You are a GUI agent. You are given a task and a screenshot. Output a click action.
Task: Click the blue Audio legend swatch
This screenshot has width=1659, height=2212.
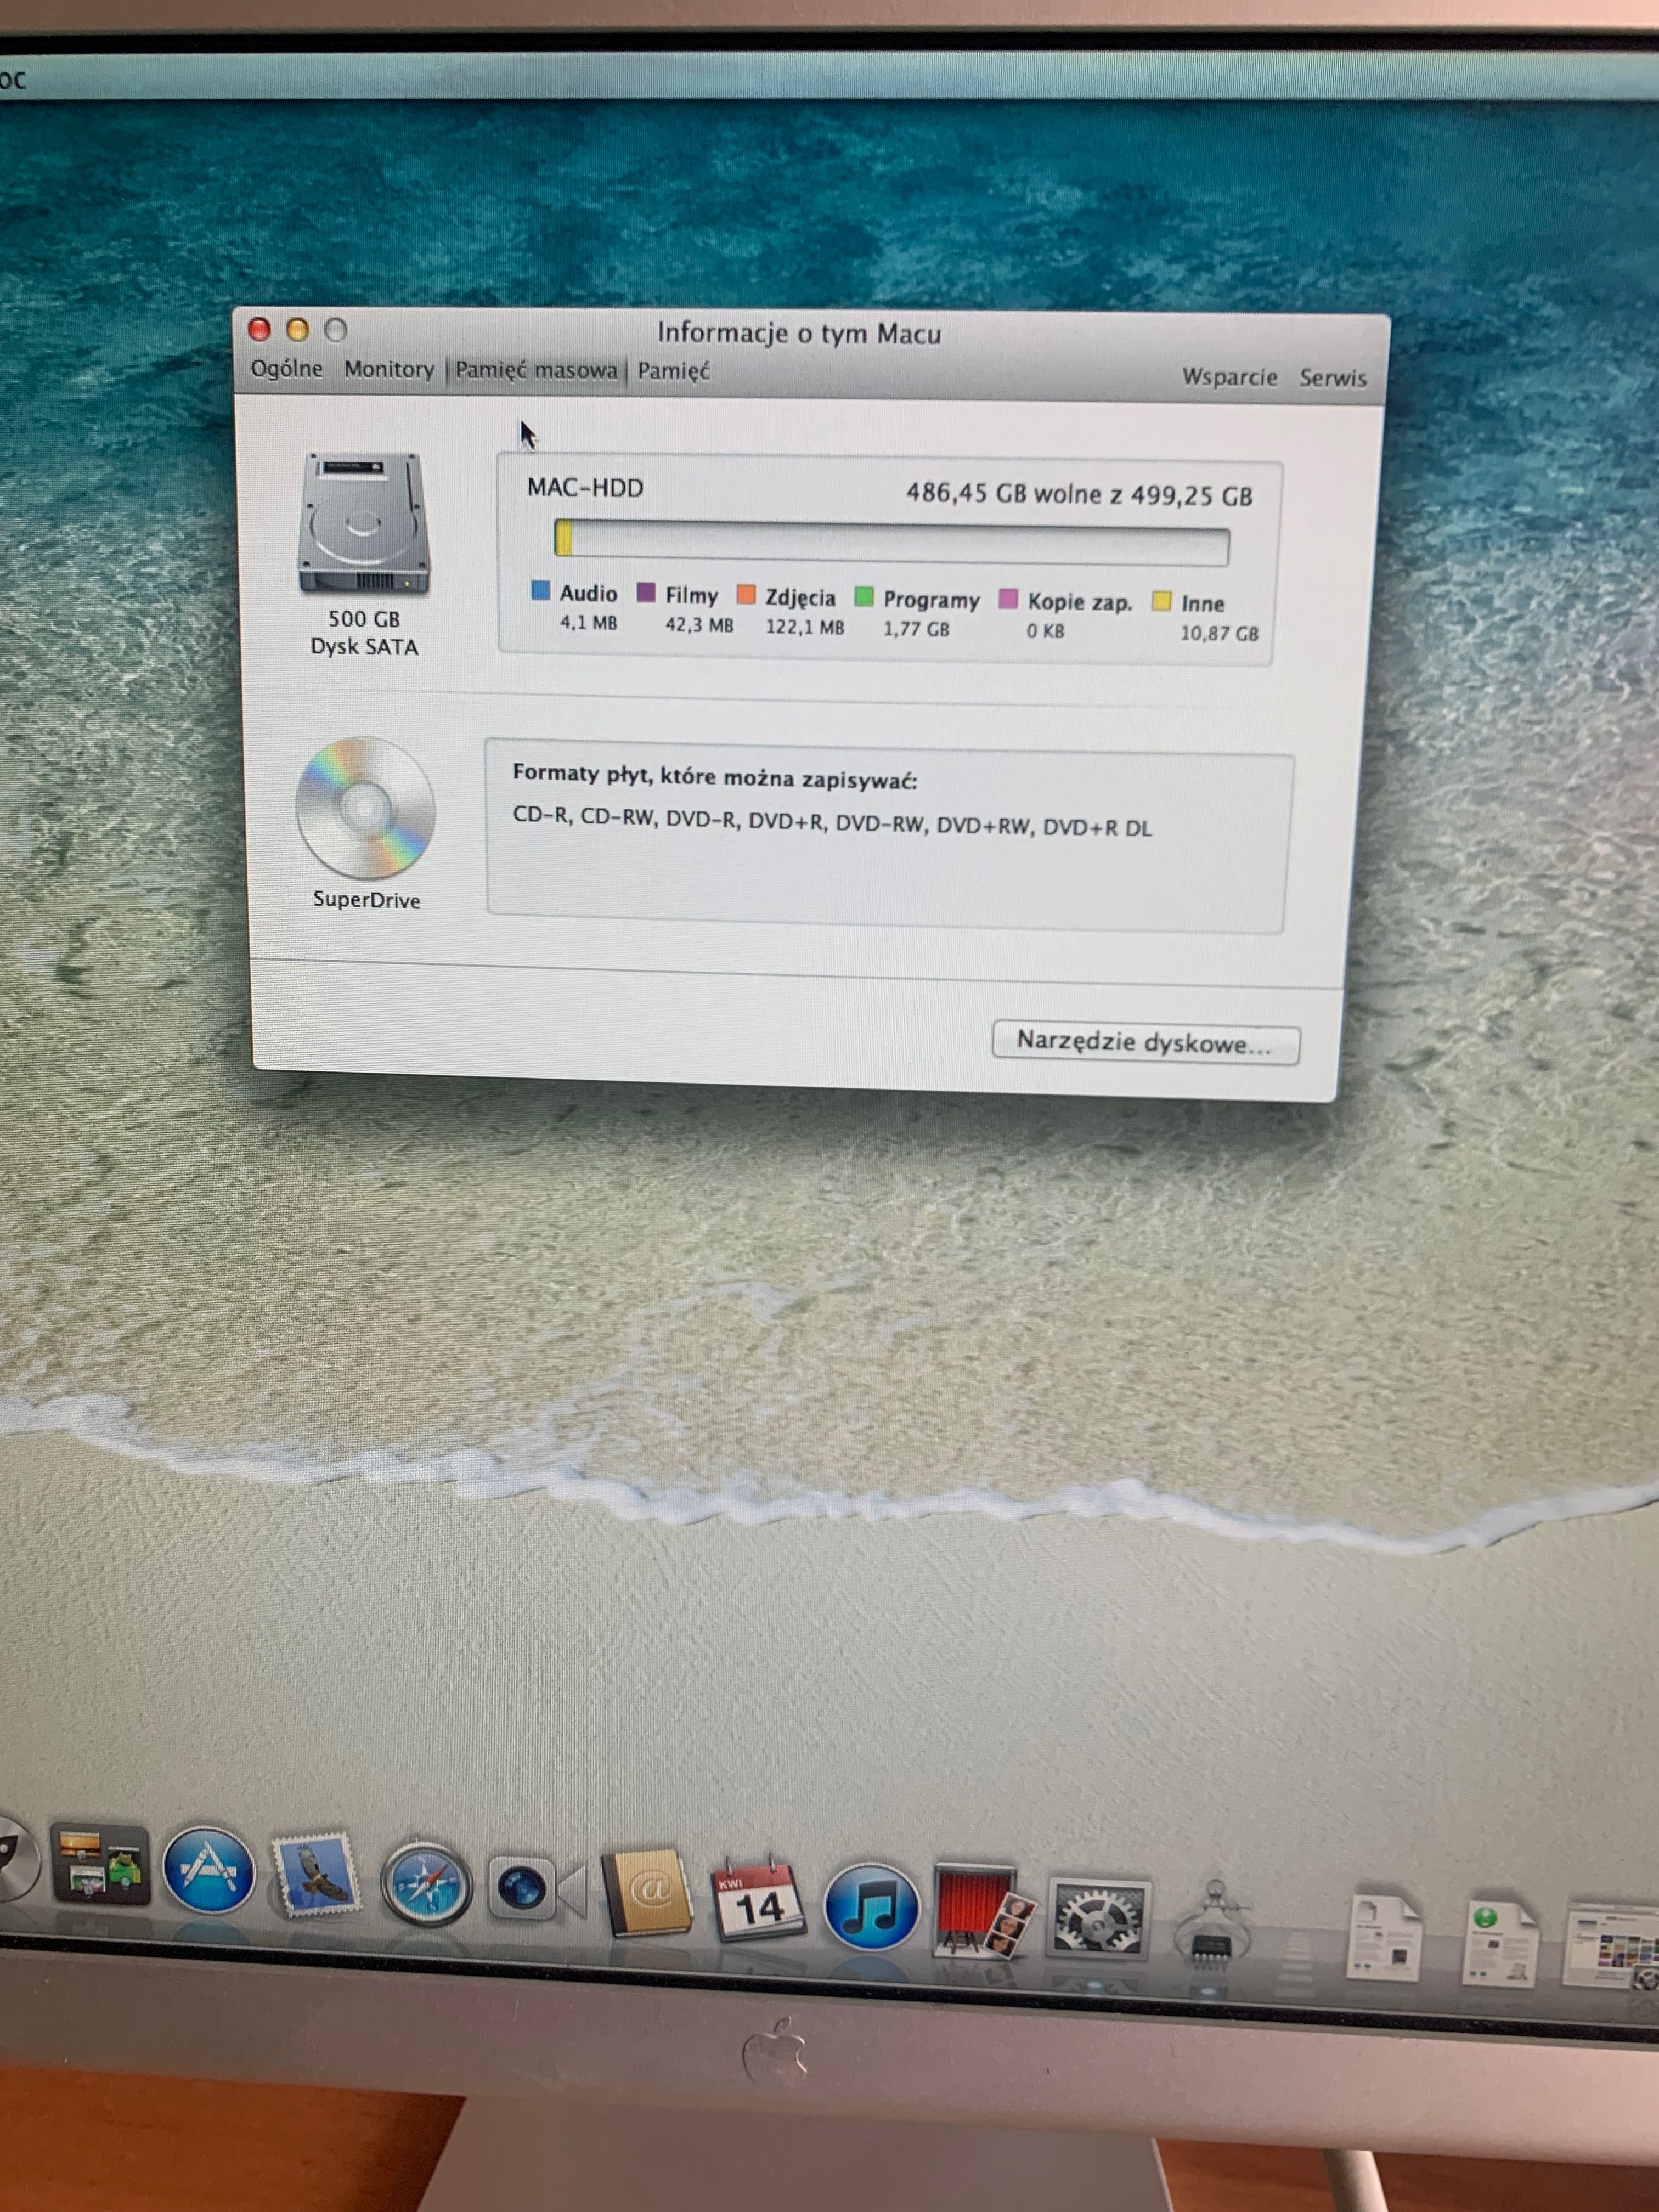tap(541, 590)
